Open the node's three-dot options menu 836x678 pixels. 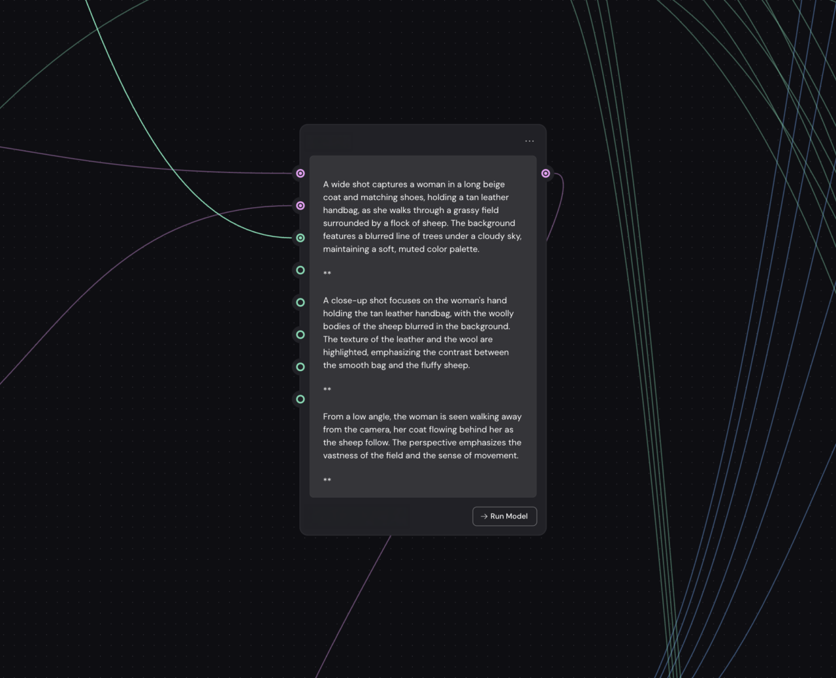click(529, 141)
